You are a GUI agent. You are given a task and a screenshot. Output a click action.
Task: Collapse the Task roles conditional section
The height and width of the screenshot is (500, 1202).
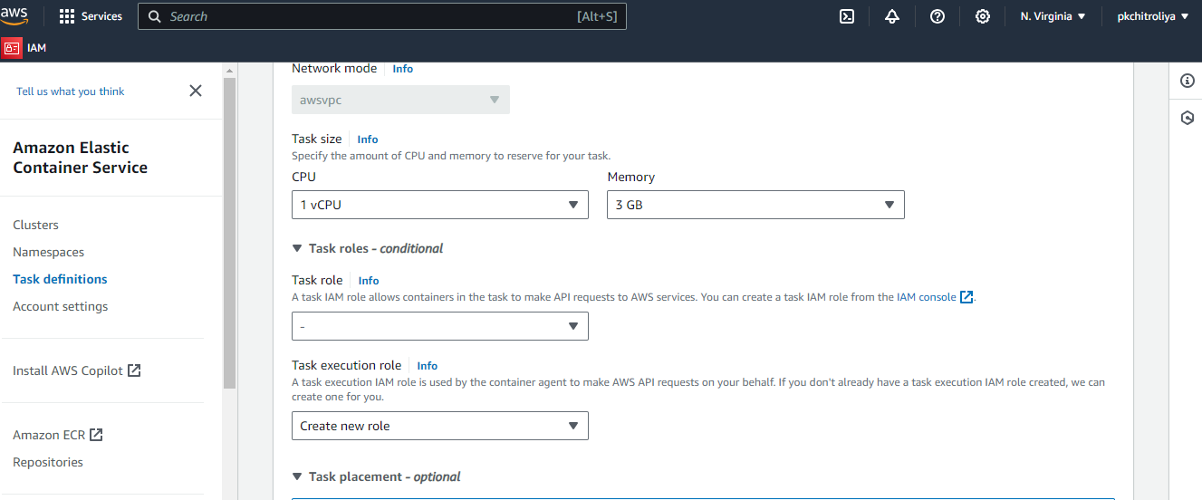[x=368, y=248]
